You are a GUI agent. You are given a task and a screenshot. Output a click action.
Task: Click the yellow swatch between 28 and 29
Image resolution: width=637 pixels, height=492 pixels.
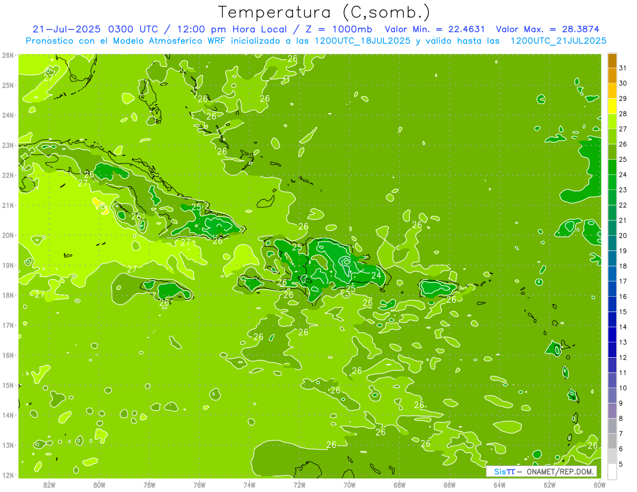[x=612, y=106]
